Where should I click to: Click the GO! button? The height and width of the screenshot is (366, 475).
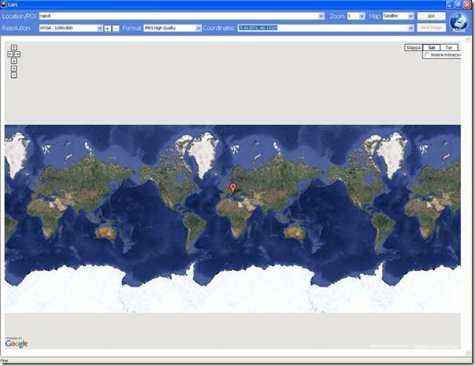click(432, 16)
